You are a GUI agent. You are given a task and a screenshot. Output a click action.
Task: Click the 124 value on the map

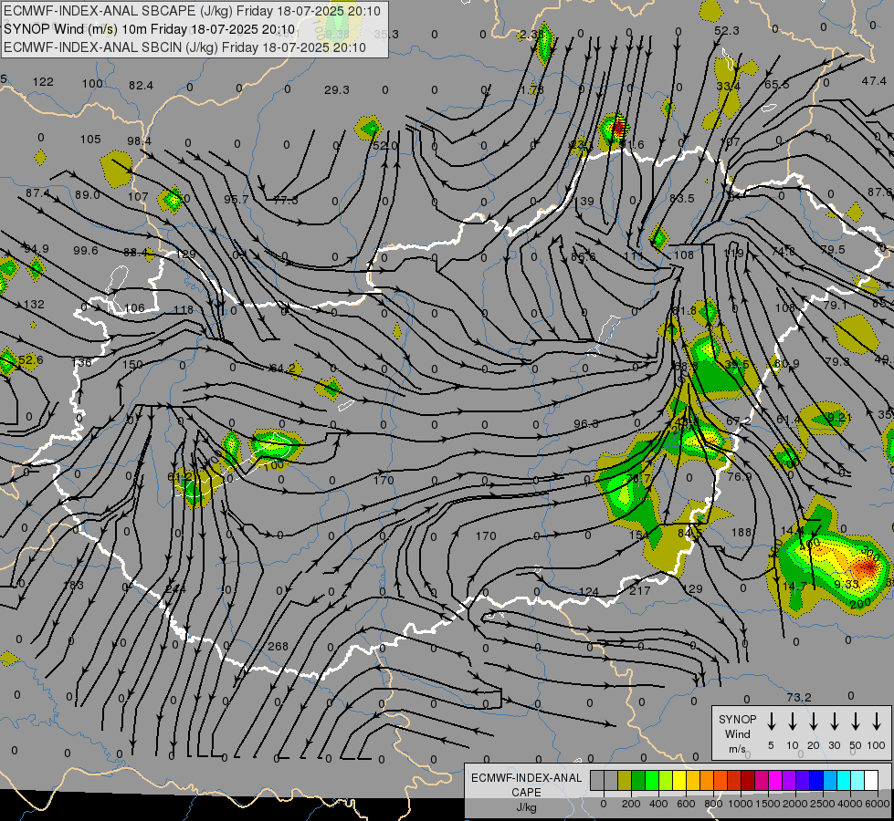[588, 592]
